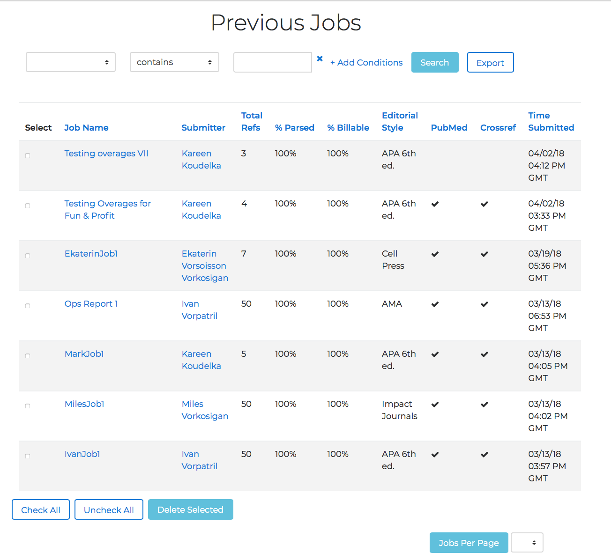Sort by % Parsed column header
This screenshot has height=560, width=611.
click(294, 128)
